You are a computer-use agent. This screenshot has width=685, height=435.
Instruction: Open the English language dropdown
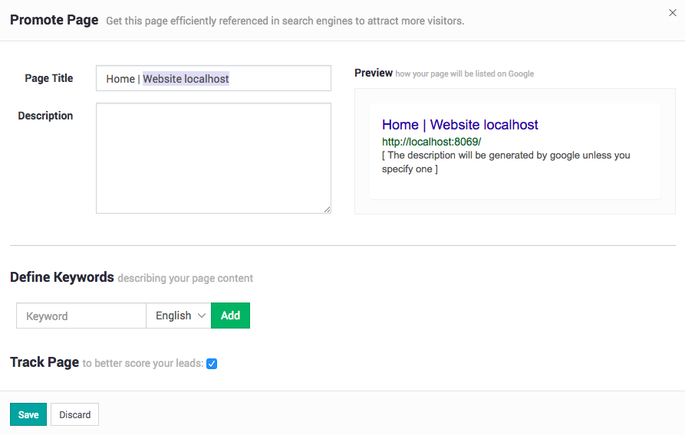click(x=179, y=316)
